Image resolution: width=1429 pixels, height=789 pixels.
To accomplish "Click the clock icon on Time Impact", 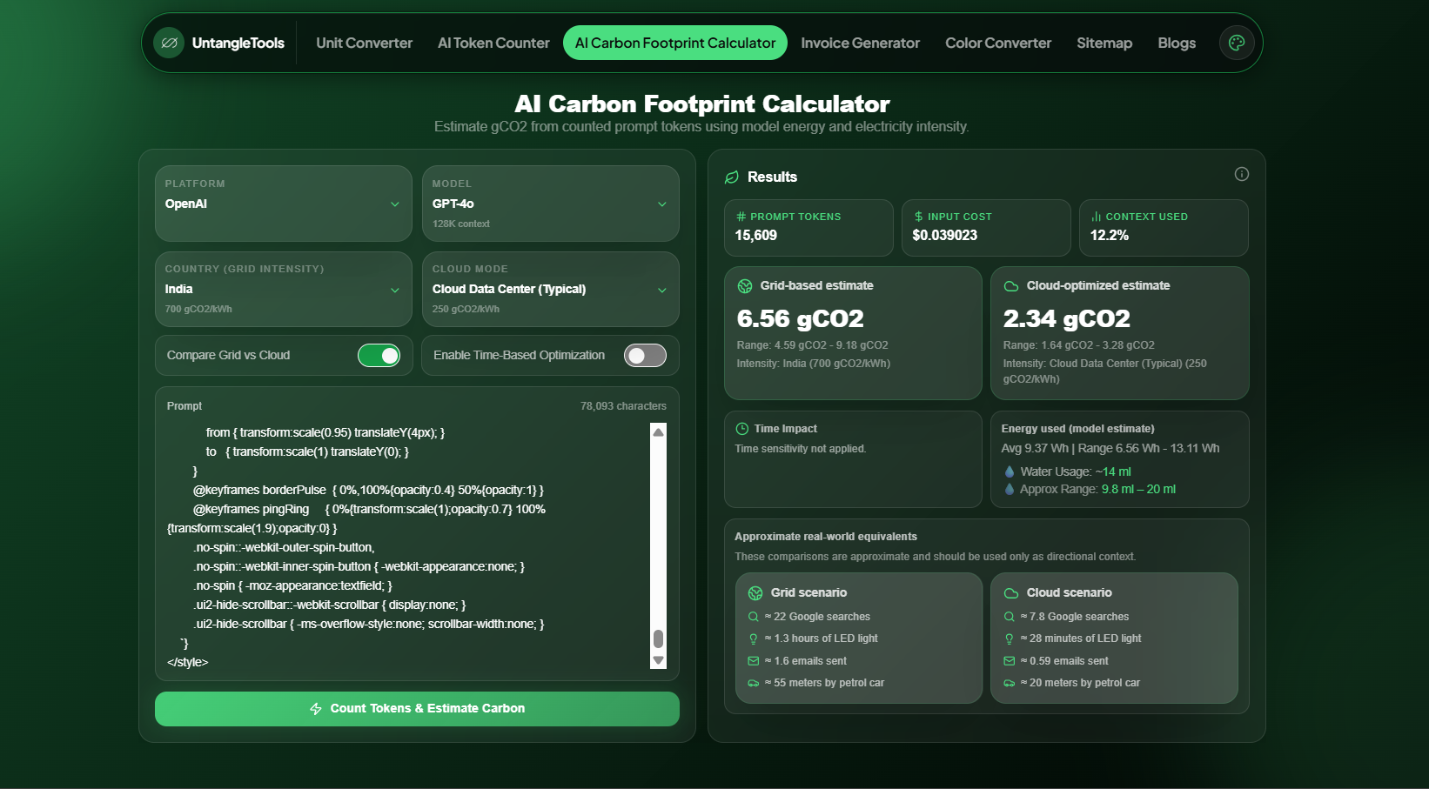I will point(742,429).
